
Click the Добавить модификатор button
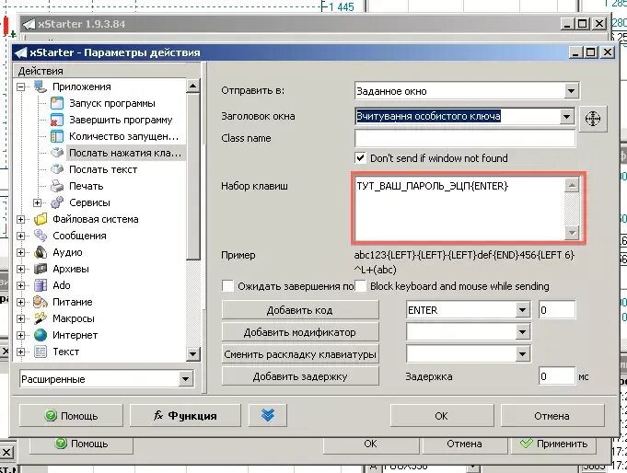tap(300, 332)
